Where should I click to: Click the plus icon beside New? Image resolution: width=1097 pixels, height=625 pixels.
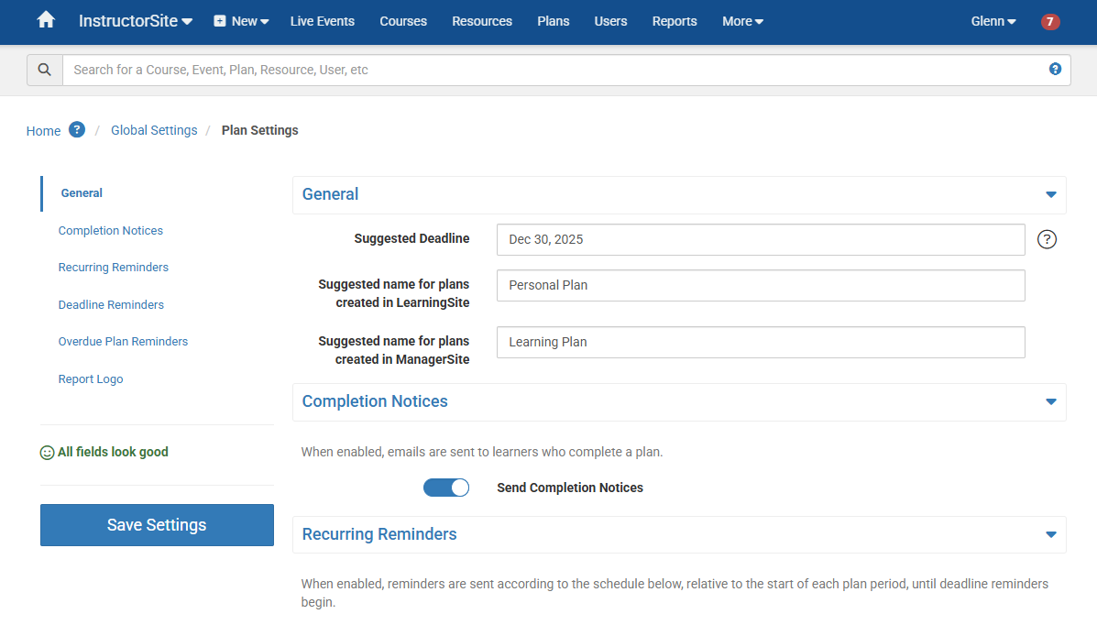[220, 21]
